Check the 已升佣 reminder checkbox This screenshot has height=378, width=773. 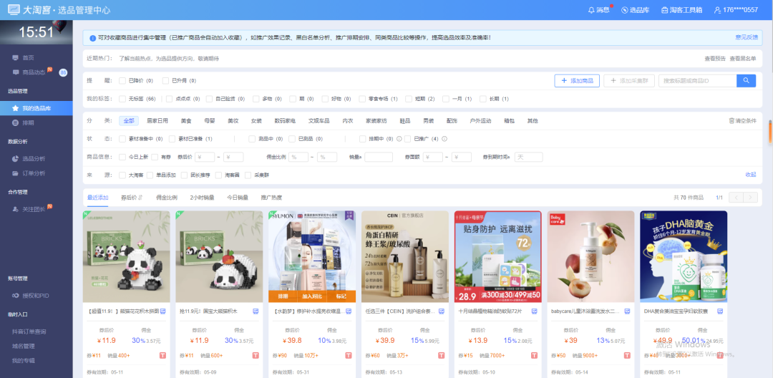coord(165,81)
